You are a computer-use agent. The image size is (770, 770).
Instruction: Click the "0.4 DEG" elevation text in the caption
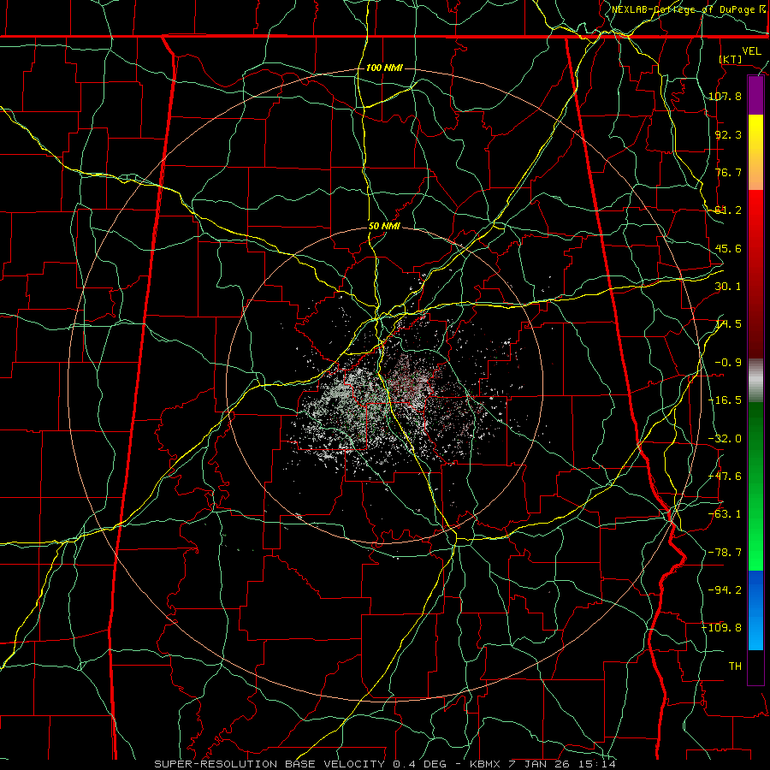(x=420, y=764)
